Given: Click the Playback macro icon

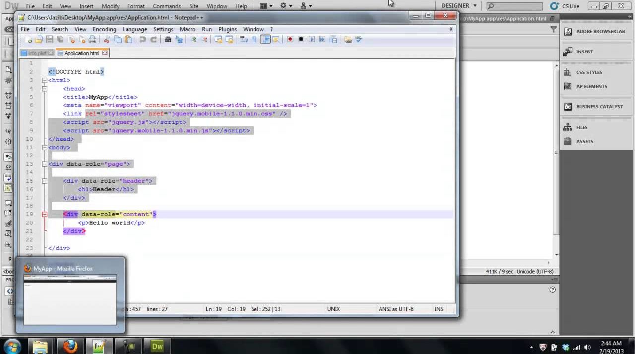Looking at the screenshot, I should [x=312, y=40].
